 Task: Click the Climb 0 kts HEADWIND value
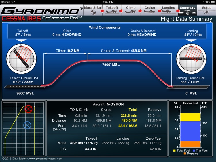pyautogui.click(x=67, y=35)
